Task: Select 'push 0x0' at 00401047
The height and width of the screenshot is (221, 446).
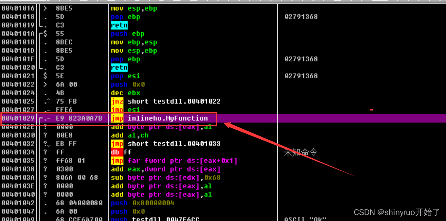Action: (128, 211)
